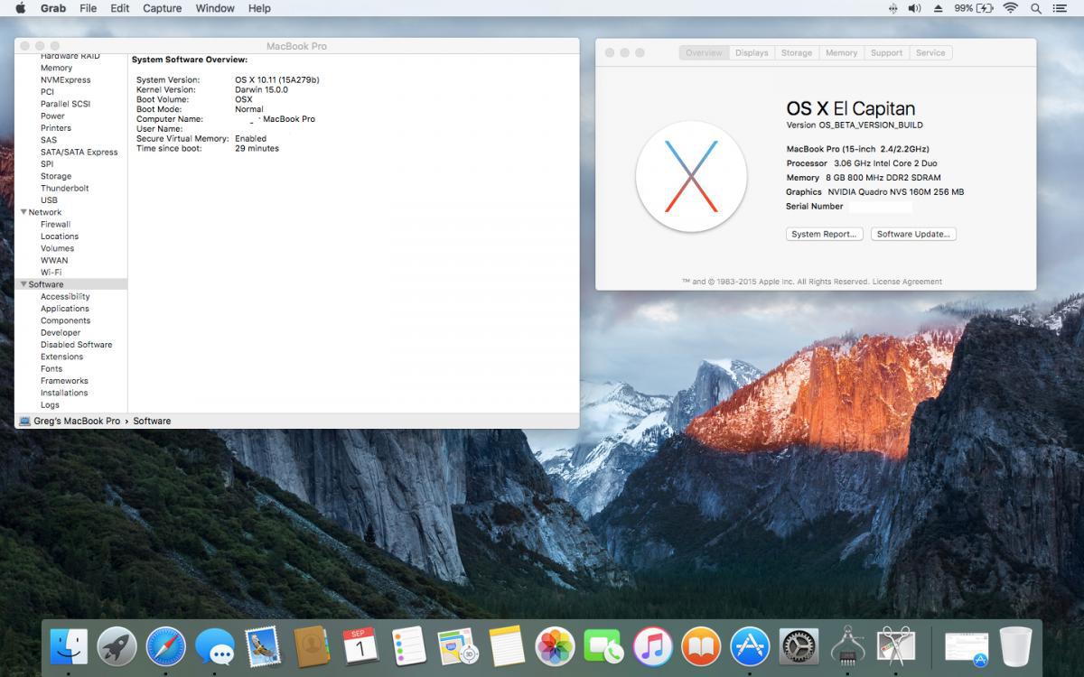Select USB in the sidebar
Screen dimensions: 1084x677
[x=49, y=199]
